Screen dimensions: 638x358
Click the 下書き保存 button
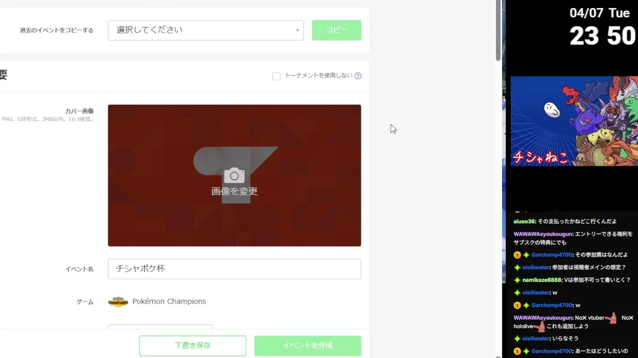(x=192, y=346)
